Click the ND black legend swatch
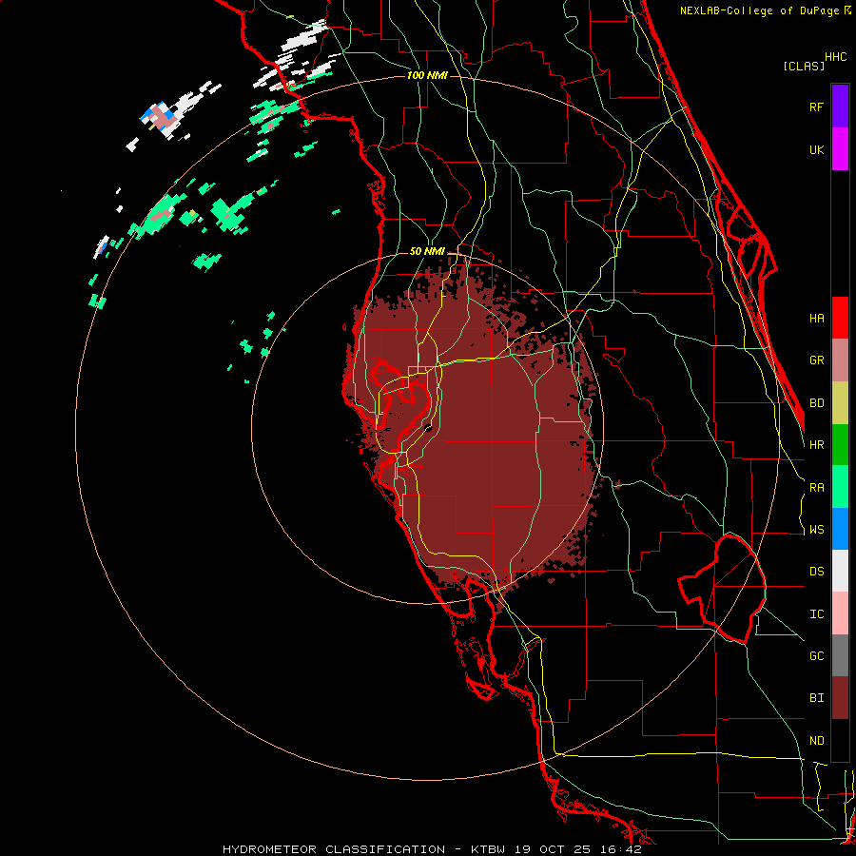The image size is (856, 856). 840,740
